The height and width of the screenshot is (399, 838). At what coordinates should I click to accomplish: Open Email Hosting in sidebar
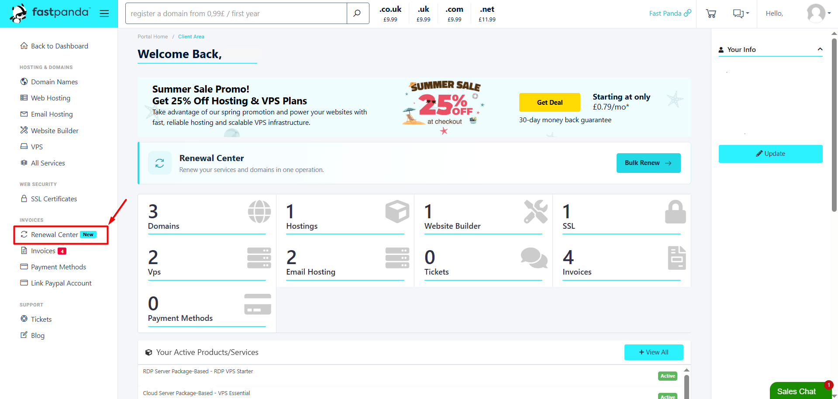47,114
